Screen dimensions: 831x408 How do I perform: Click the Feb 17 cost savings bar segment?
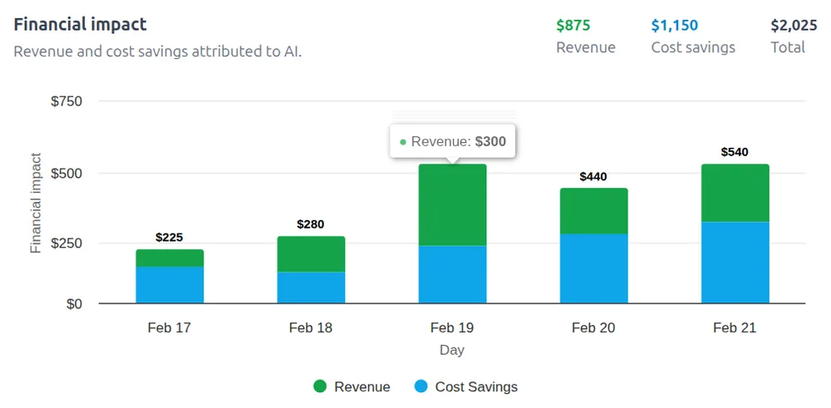point(170,284)
